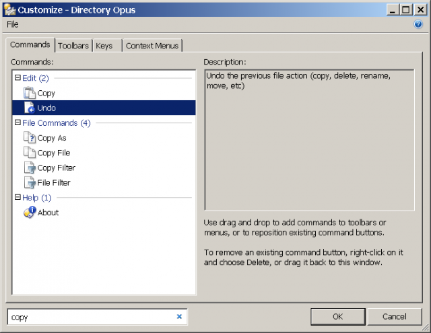Click the Description text box
This screenshot has width=431, height=333.
(x=309, y=140)
